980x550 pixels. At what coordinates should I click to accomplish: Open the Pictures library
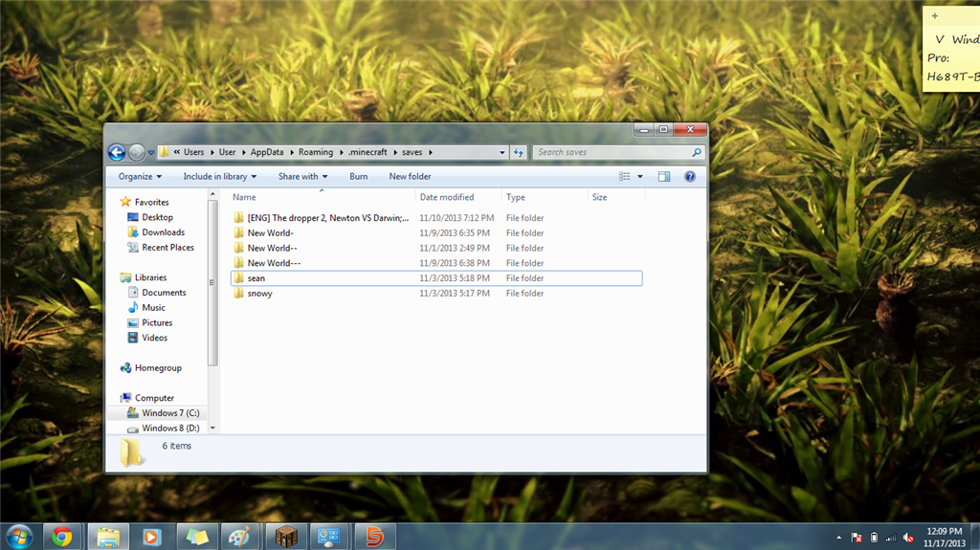coord(157,322)
